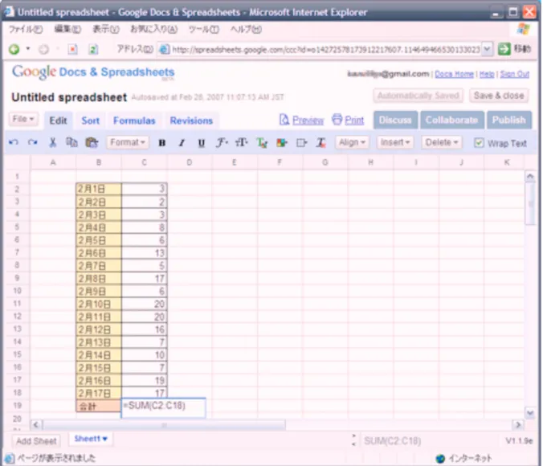Follow the Docs Home link
Viewport: 543px width, 466px height.
pyautogui.click(x=454, y=74)
